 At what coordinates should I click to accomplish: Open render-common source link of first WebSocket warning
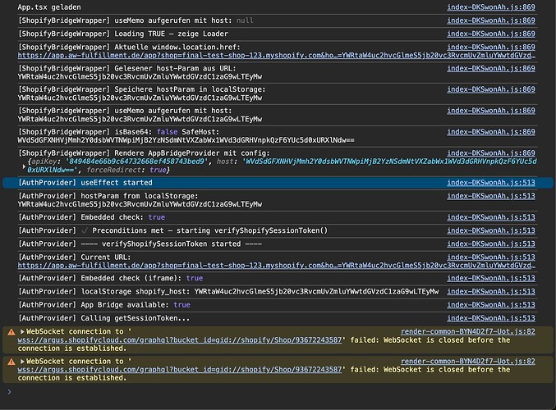pos(467,332)
